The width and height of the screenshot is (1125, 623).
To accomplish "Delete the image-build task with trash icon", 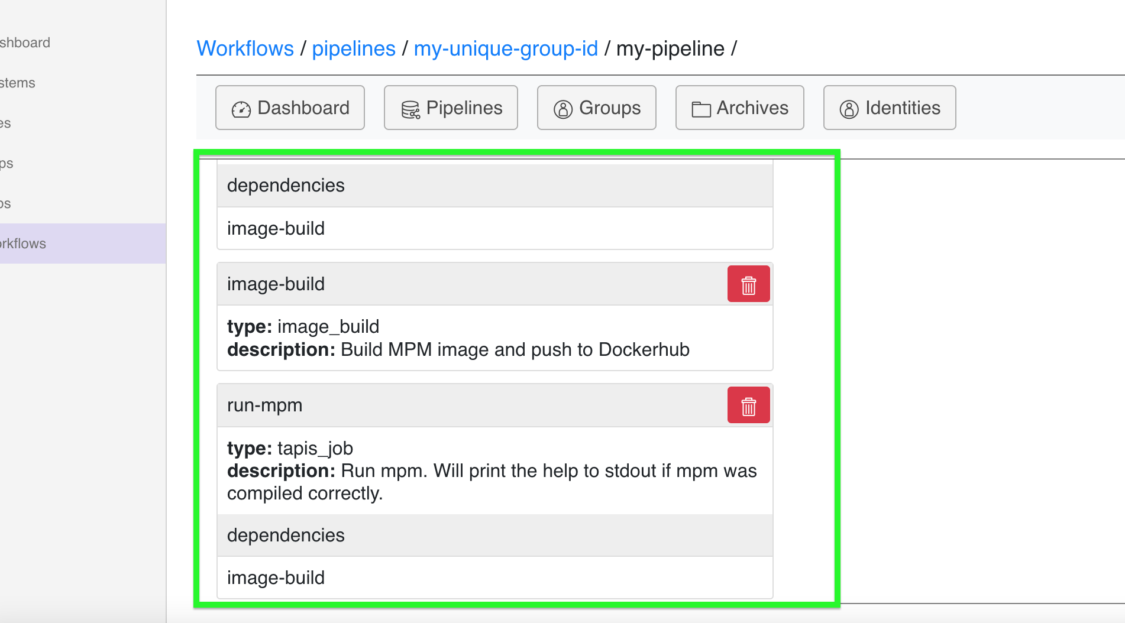I will [x=748, y=284].
